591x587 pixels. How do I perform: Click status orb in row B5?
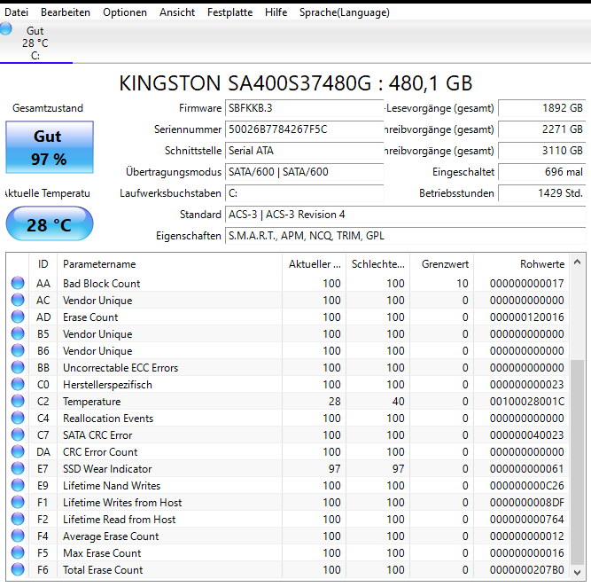click(x=18, y=333)
